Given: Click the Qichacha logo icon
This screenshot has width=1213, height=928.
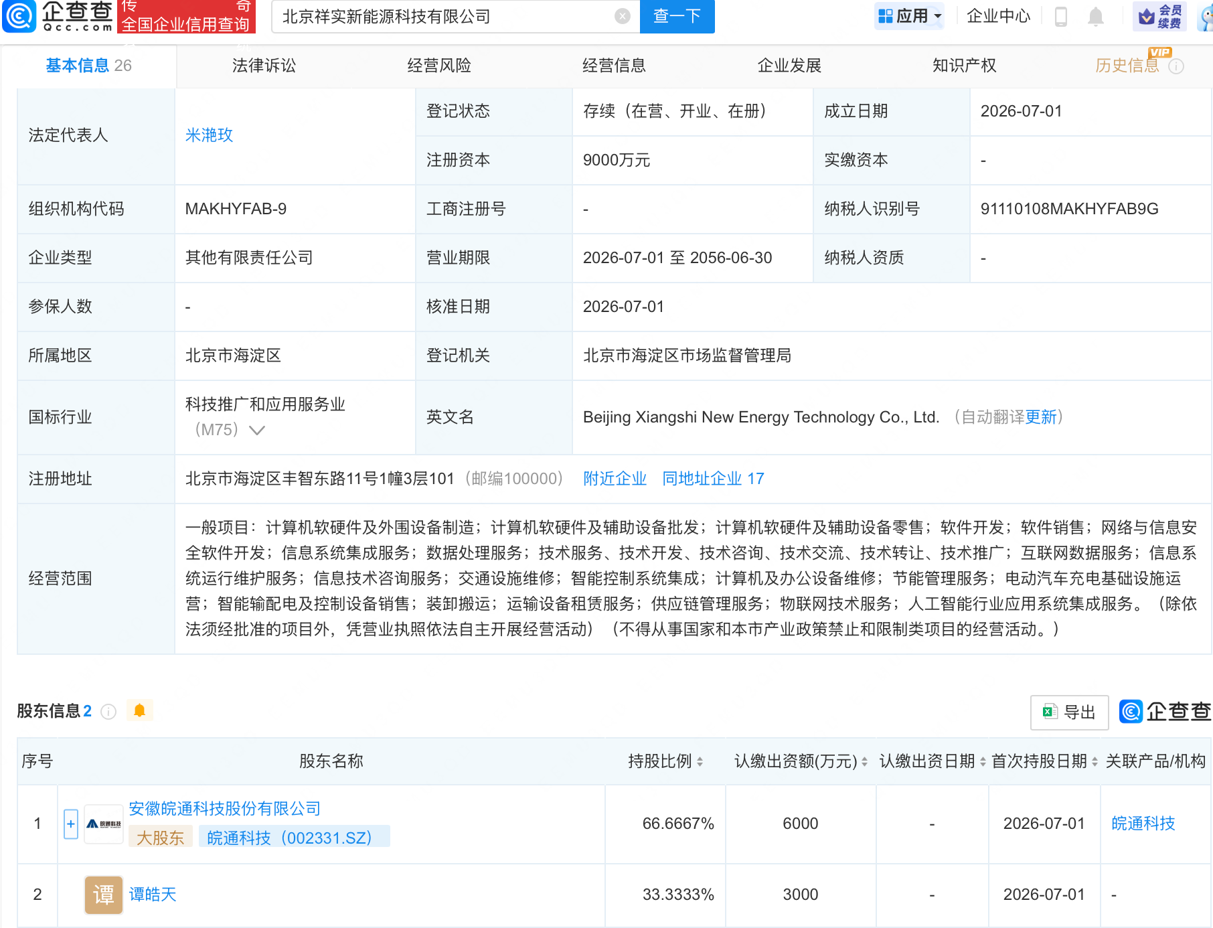Looking at the screenshot, I should point(19,17).
